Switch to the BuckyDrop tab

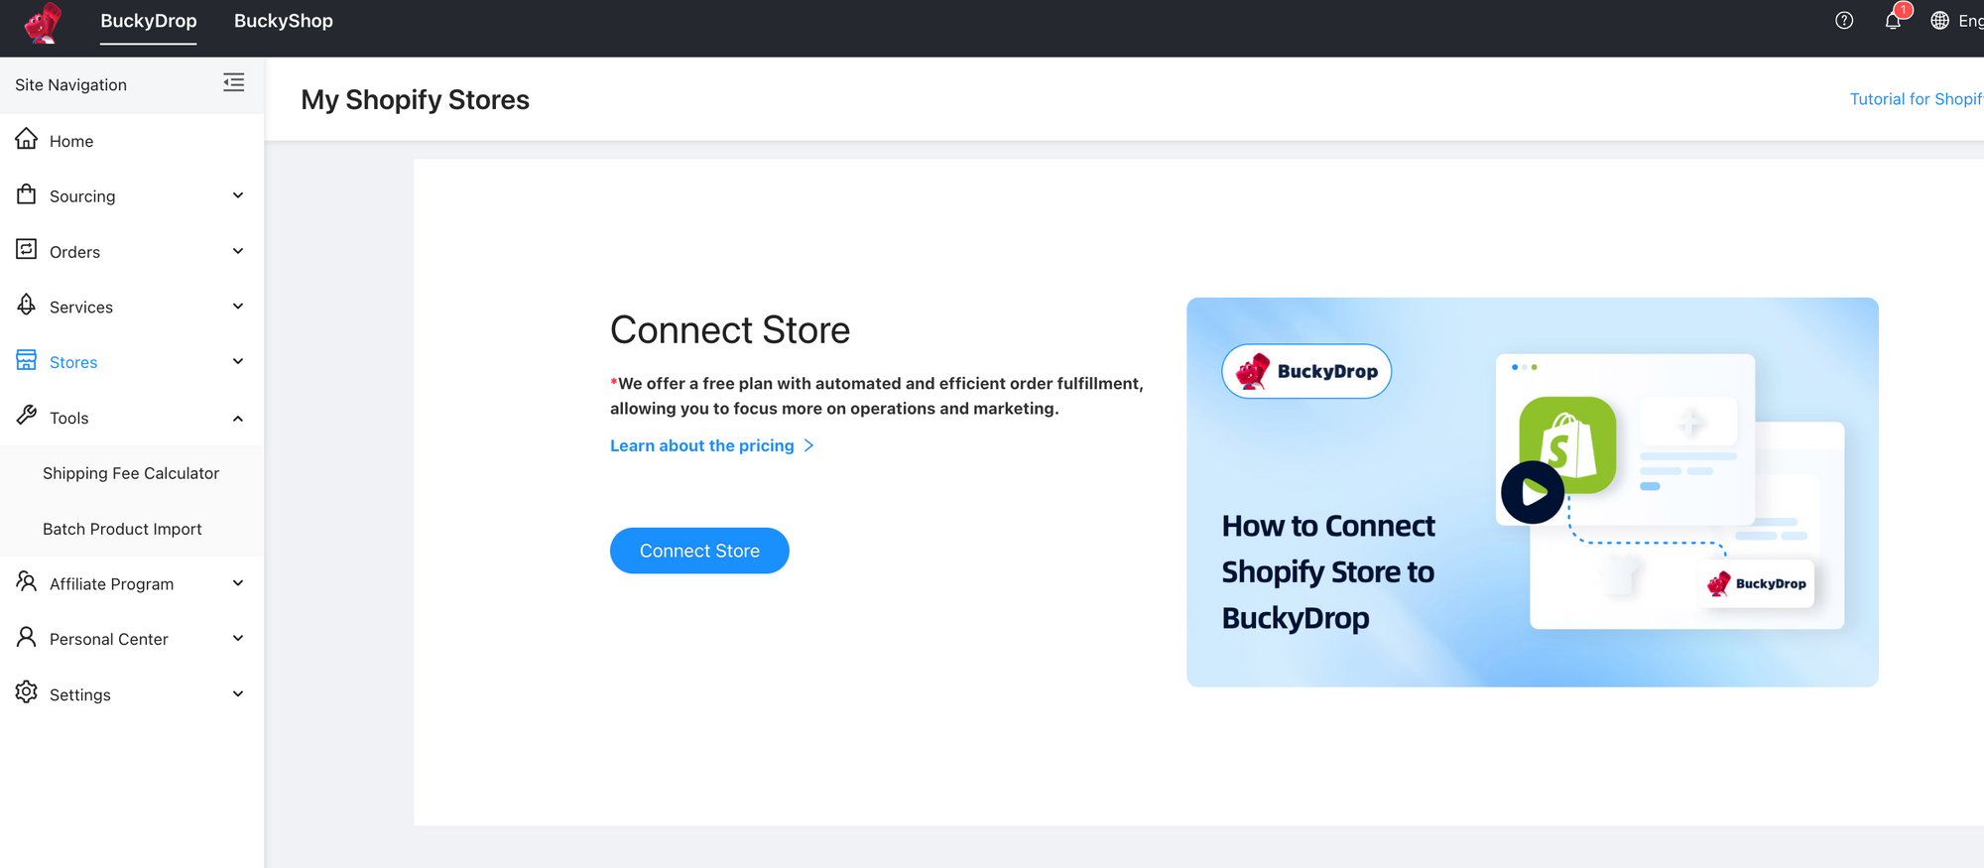tap(149, 21)
